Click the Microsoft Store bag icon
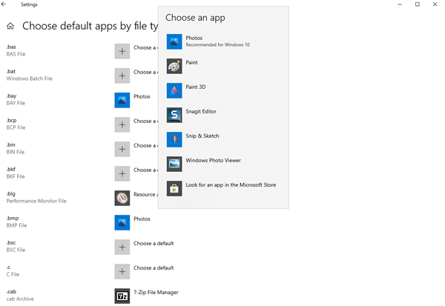Image resolution: width=445 pixels, height=306 pixels. pos(174,189)
